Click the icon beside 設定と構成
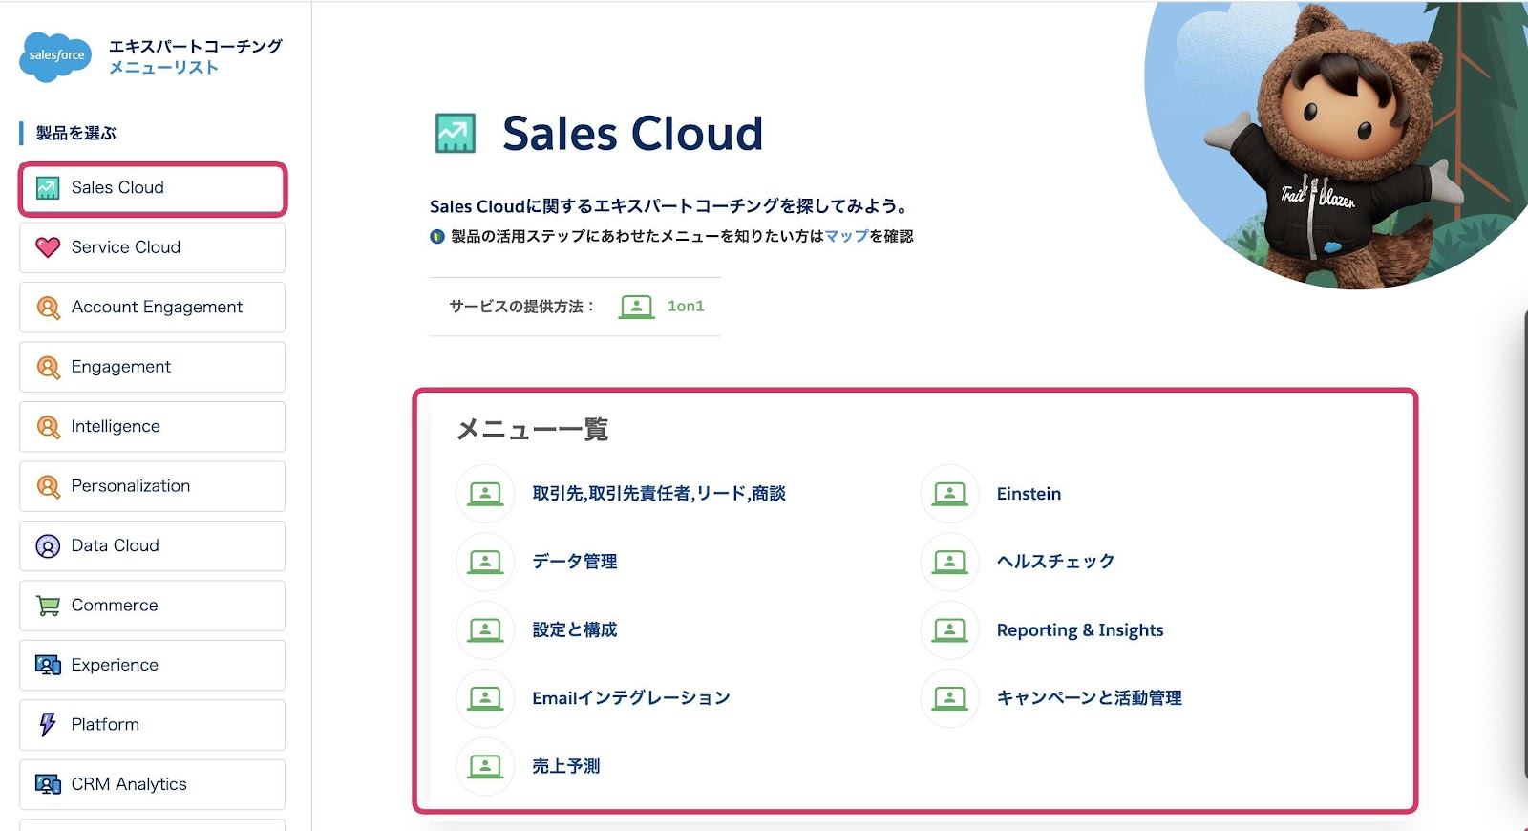The height and width of the screenshot is (831, 1528). pos(485,630)
